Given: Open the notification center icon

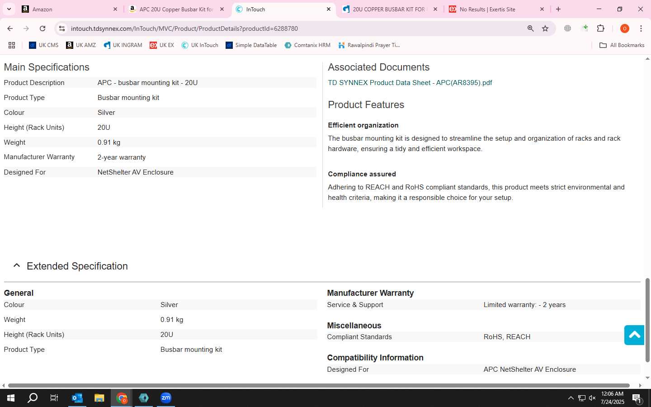Looking at the screenshot, I should coord(637,398).
